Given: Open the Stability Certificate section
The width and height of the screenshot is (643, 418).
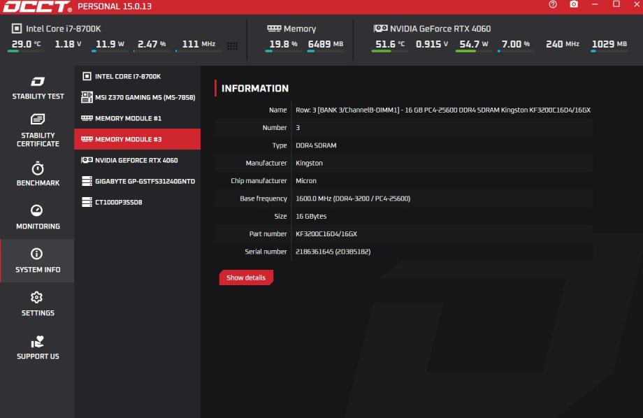Looking at the screenshot, I should pos(38,131).
